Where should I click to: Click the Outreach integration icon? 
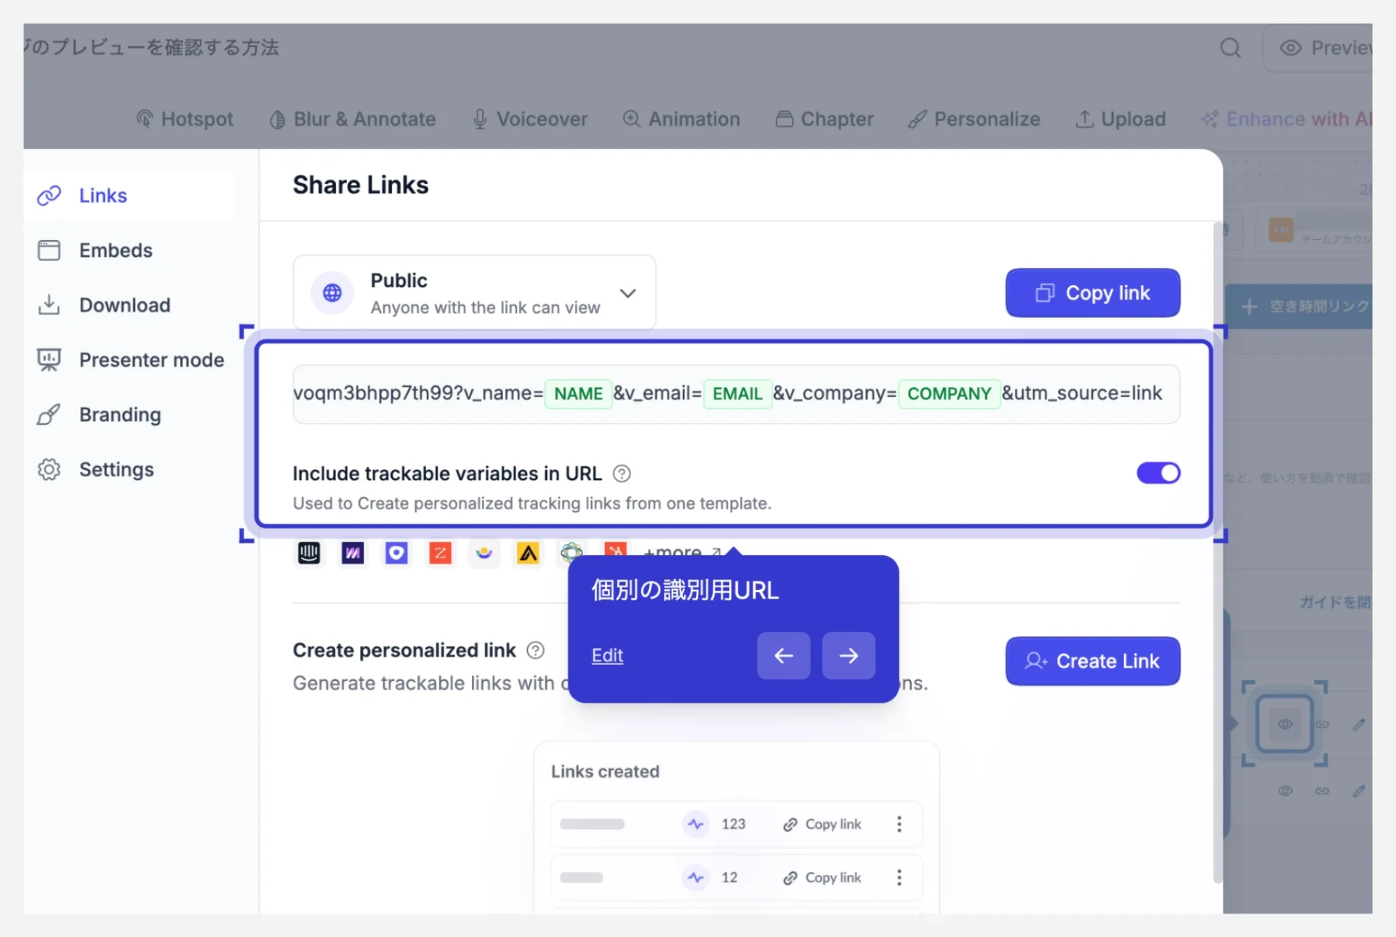tap(396, 553)
